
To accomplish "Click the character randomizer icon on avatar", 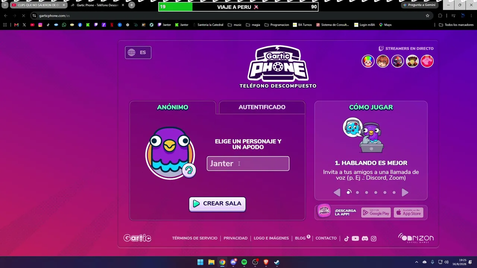I will click(189, 170).
